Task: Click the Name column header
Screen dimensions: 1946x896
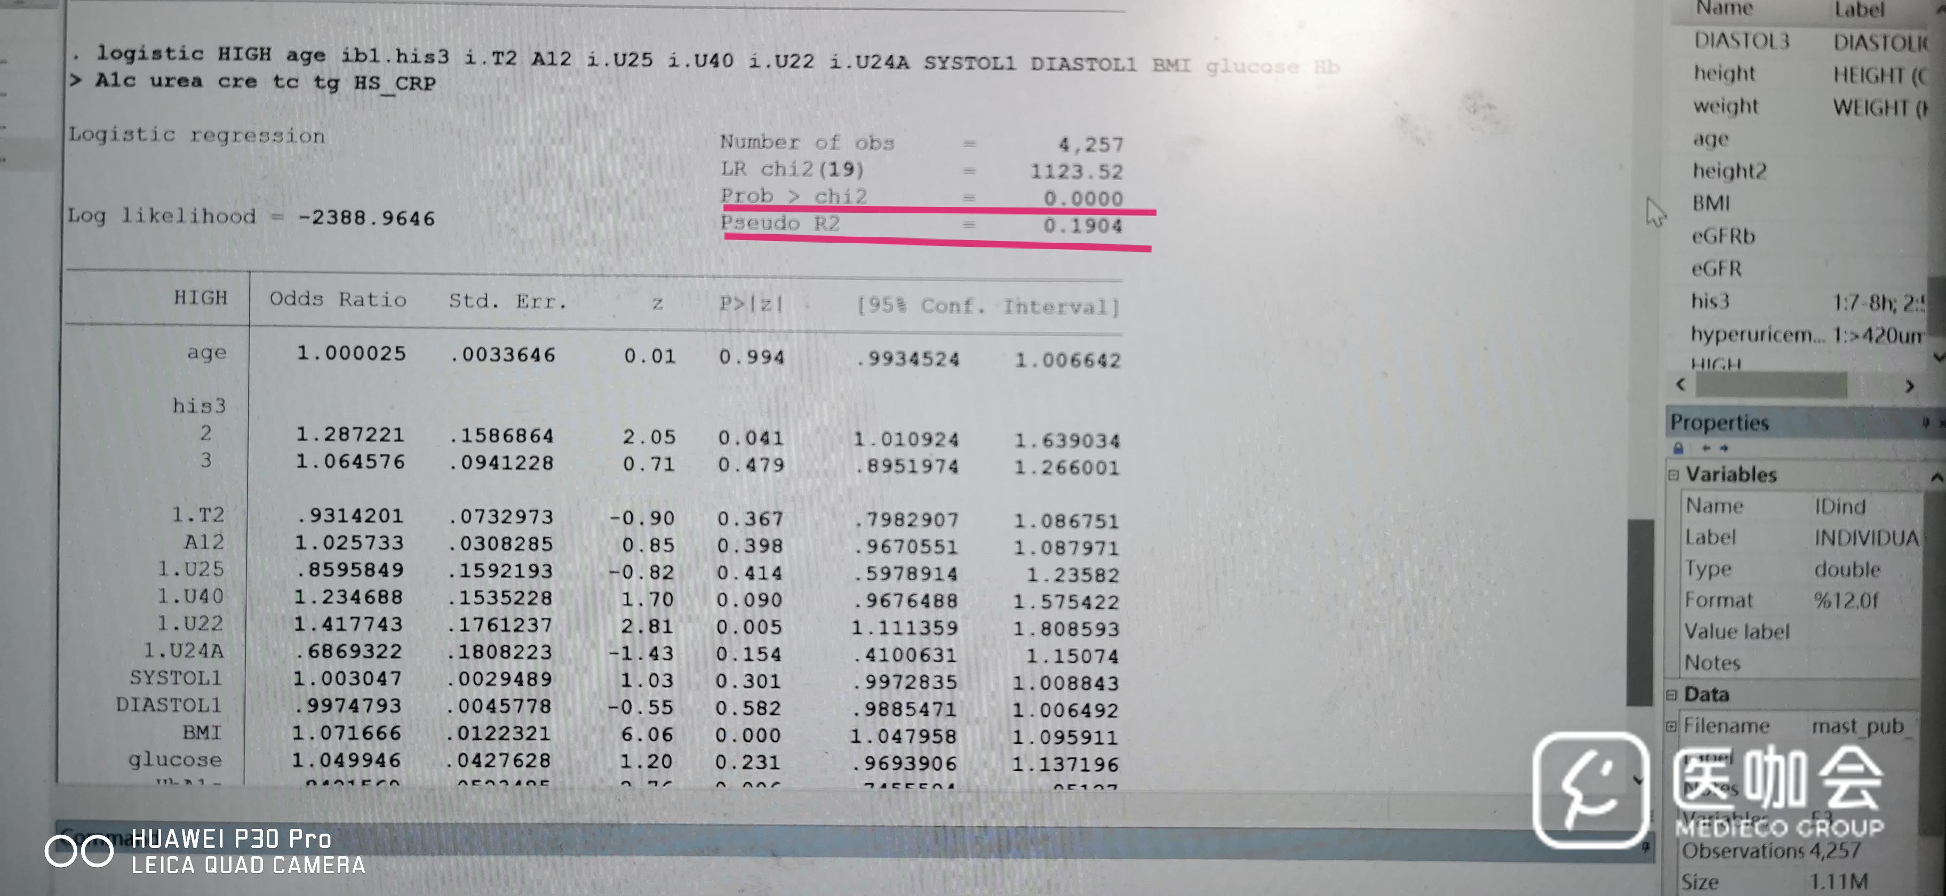Action: coord(1724,9)
